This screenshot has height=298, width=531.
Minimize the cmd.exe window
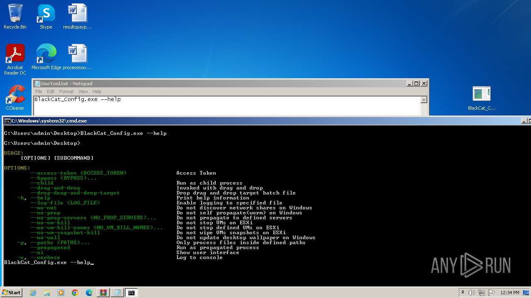pos(524,121)
